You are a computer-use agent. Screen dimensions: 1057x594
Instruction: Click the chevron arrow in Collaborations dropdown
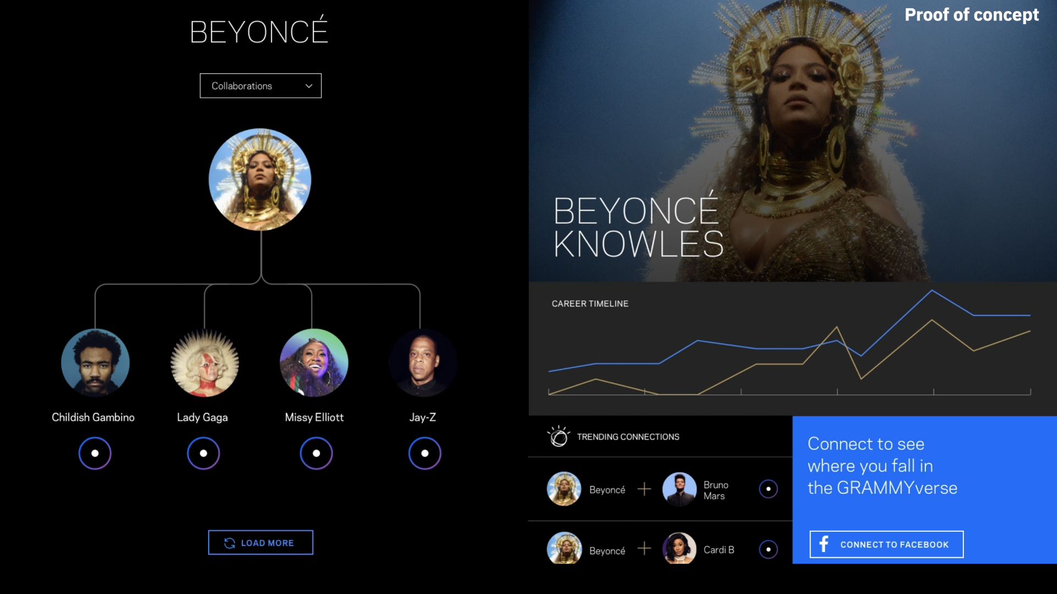point(309,86)
